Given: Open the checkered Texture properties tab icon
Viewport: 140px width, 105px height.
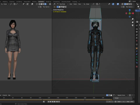Looking at the screenshot, I should pos(137,66).
